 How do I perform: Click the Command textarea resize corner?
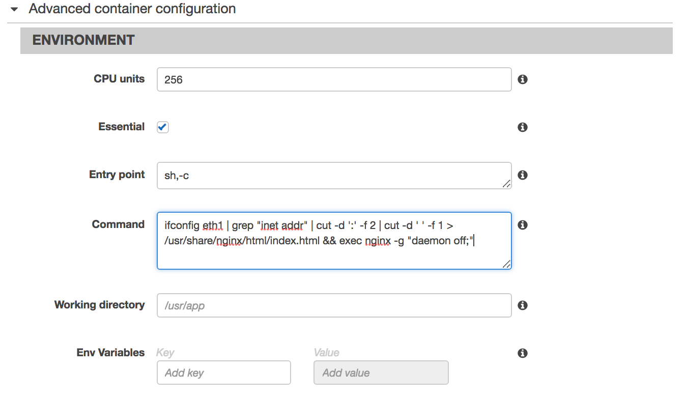pyautogui.click(x=506, y=264)
